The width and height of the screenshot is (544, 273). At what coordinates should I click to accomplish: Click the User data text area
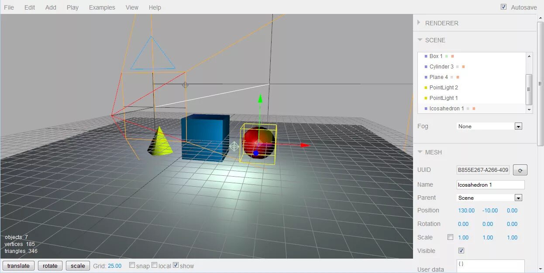click(491, 266)
